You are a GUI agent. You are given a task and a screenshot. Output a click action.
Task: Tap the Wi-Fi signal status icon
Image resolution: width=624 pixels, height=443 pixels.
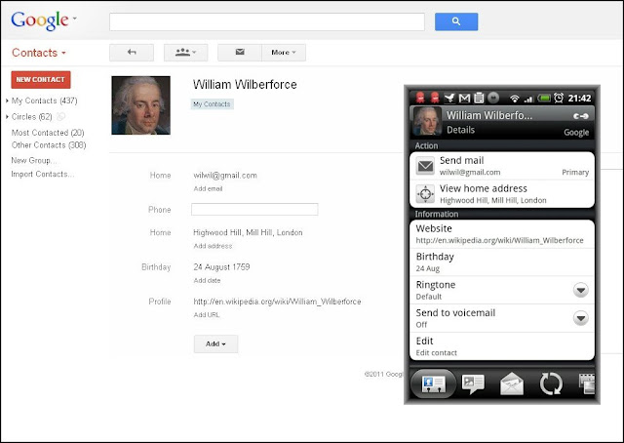click(x=515, y=98)
